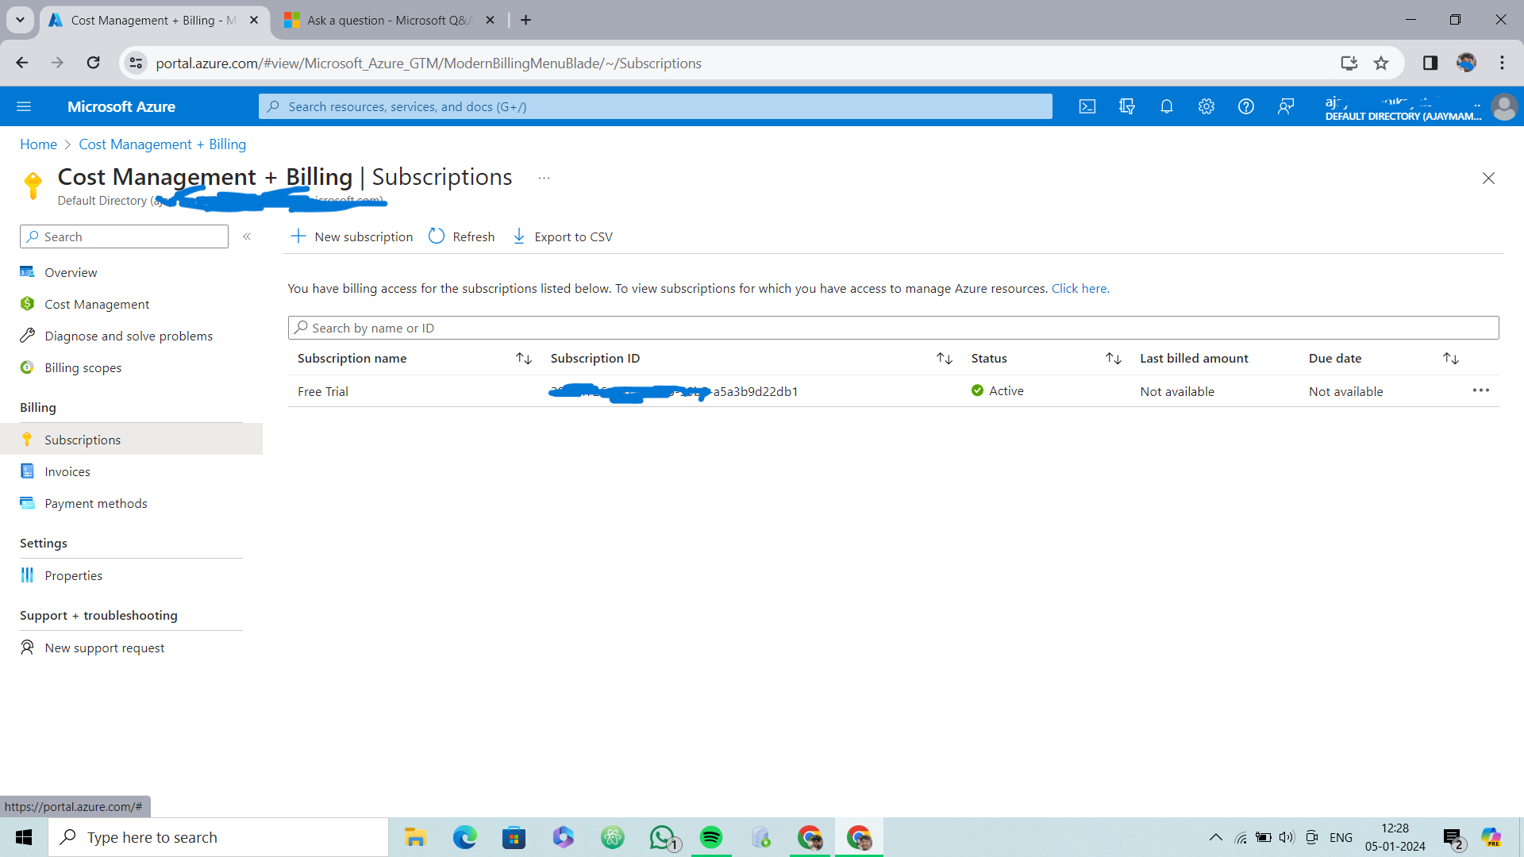Open New support request
The height and width of the screenshot is (857, 1524).
[104, 648]
